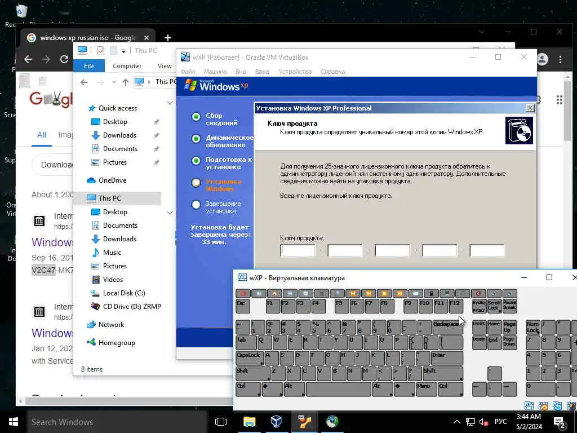Toggle the Scroll Lock key on virtual keyboard
Viewport: 577px width, 433px height.
coord(494,306)
